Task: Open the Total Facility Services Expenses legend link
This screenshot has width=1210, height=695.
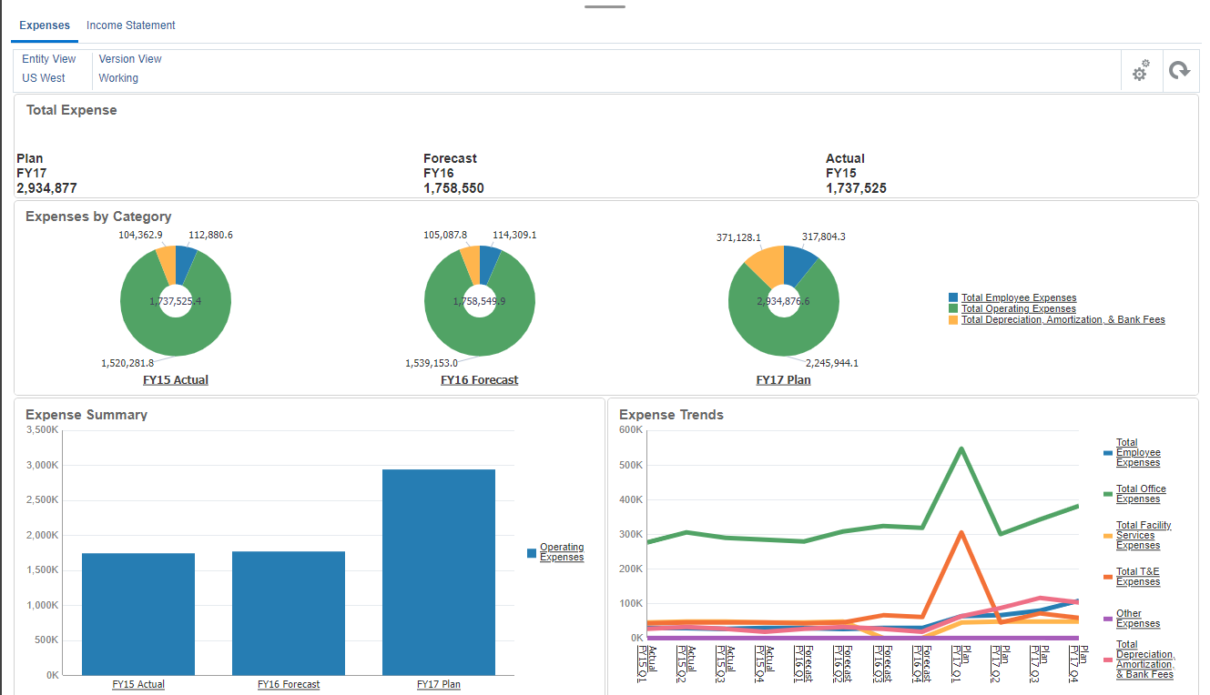Action: [x=1143, y=535]
